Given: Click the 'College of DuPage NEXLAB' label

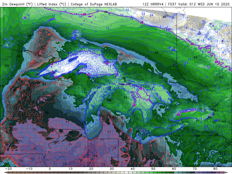Looking at the screenshot, I should click(x=94, y=4).
